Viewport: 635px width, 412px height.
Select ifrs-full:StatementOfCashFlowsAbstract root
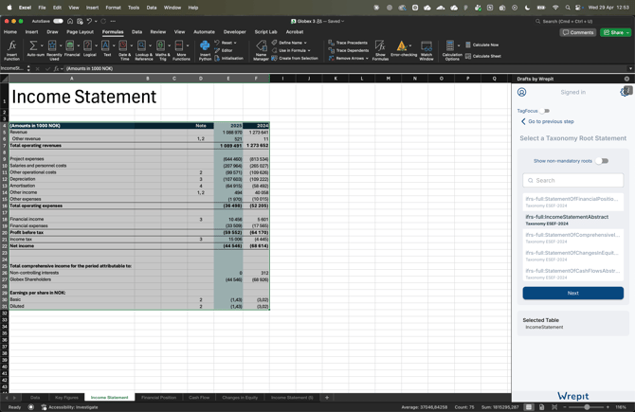tap(572, 274)
